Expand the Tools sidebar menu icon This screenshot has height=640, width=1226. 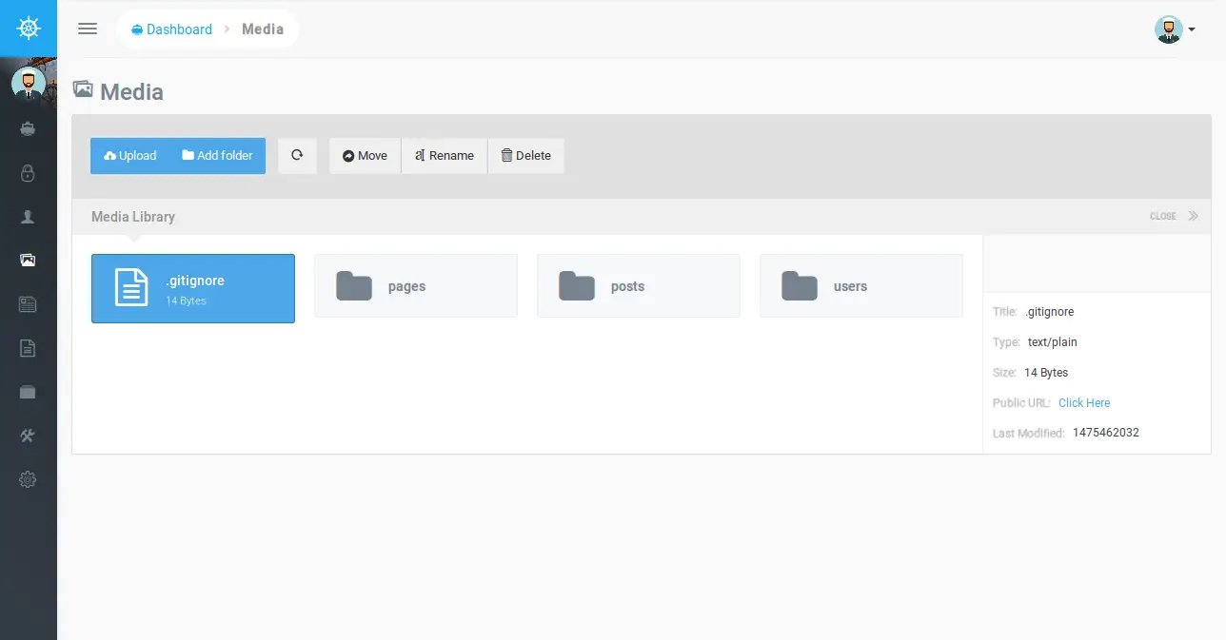tap(28, 436)
